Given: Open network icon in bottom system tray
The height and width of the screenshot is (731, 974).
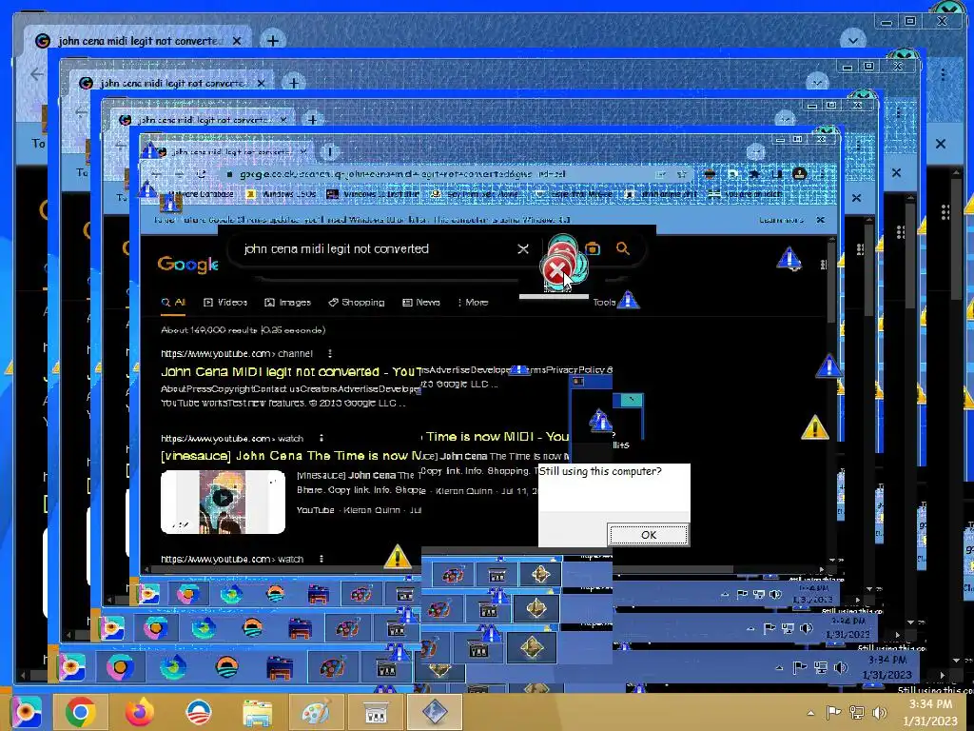Looking at the screenshot, I should [857, 712].
